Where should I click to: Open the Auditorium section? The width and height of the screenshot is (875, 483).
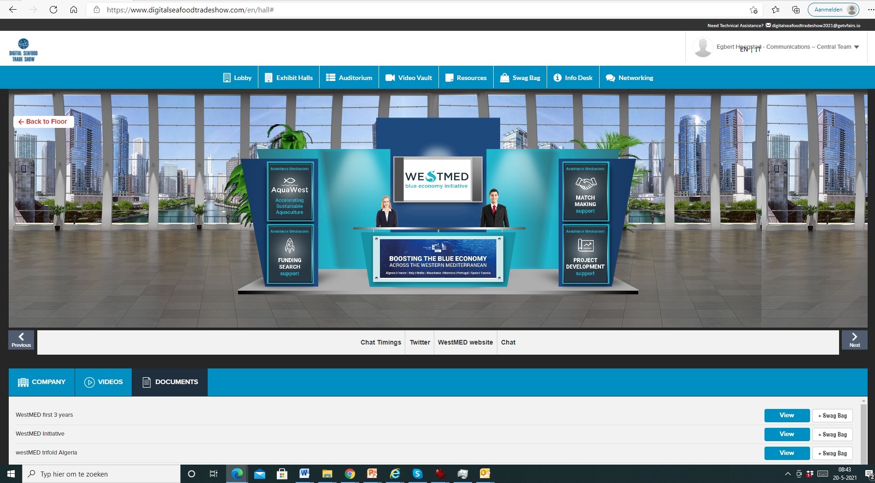(x=349, y=78)
